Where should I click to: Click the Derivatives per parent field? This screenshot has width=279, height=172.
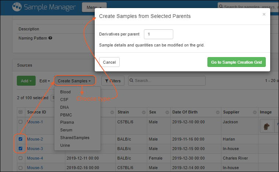point(158,34)
